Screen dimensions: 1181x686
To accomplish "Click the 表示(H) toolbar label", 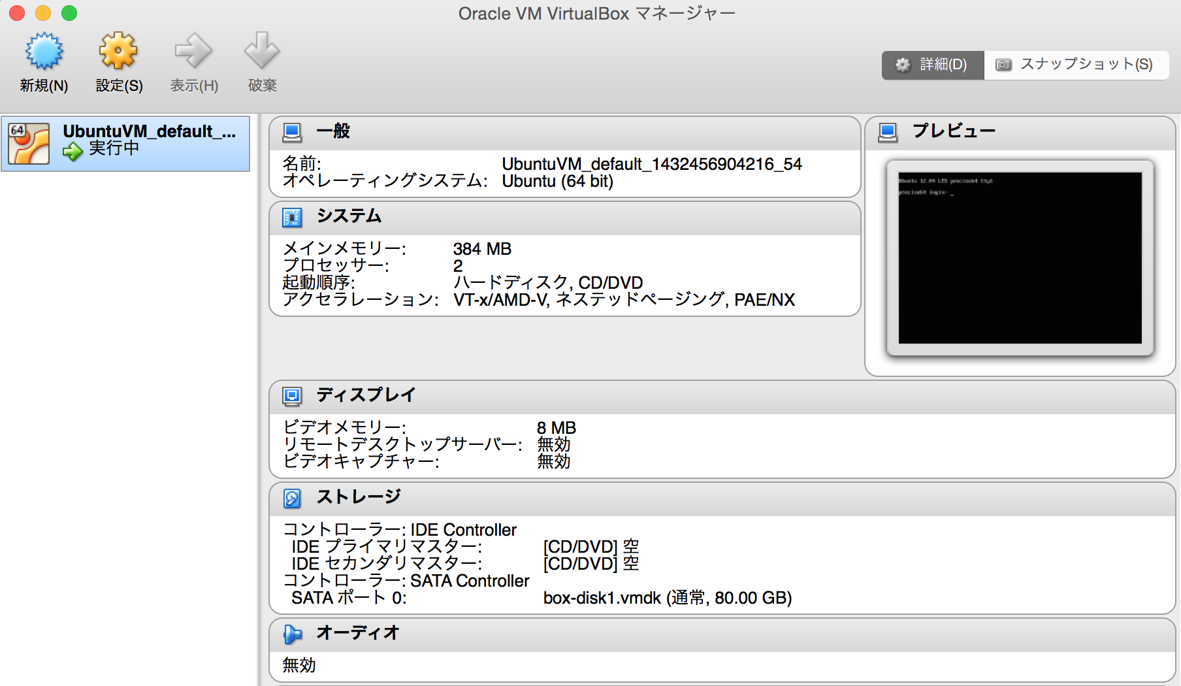I will tap(194, 86).
